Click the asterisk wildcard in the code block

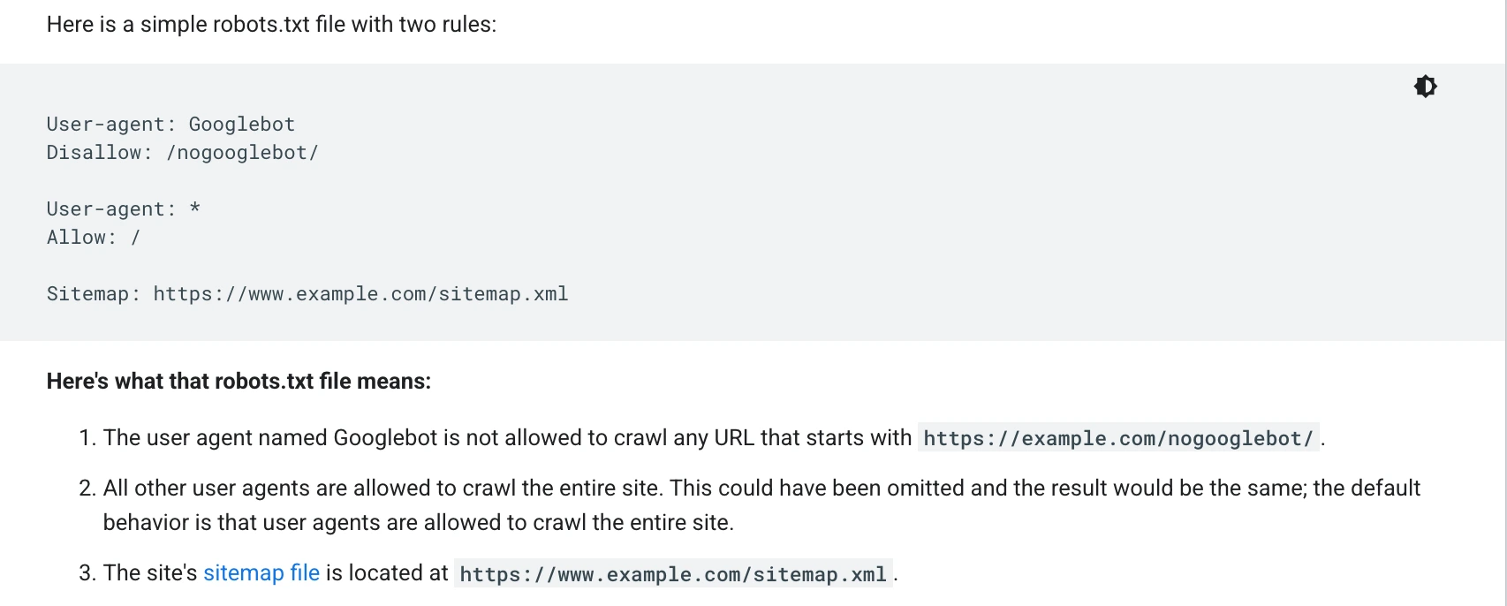pos(195,209)
